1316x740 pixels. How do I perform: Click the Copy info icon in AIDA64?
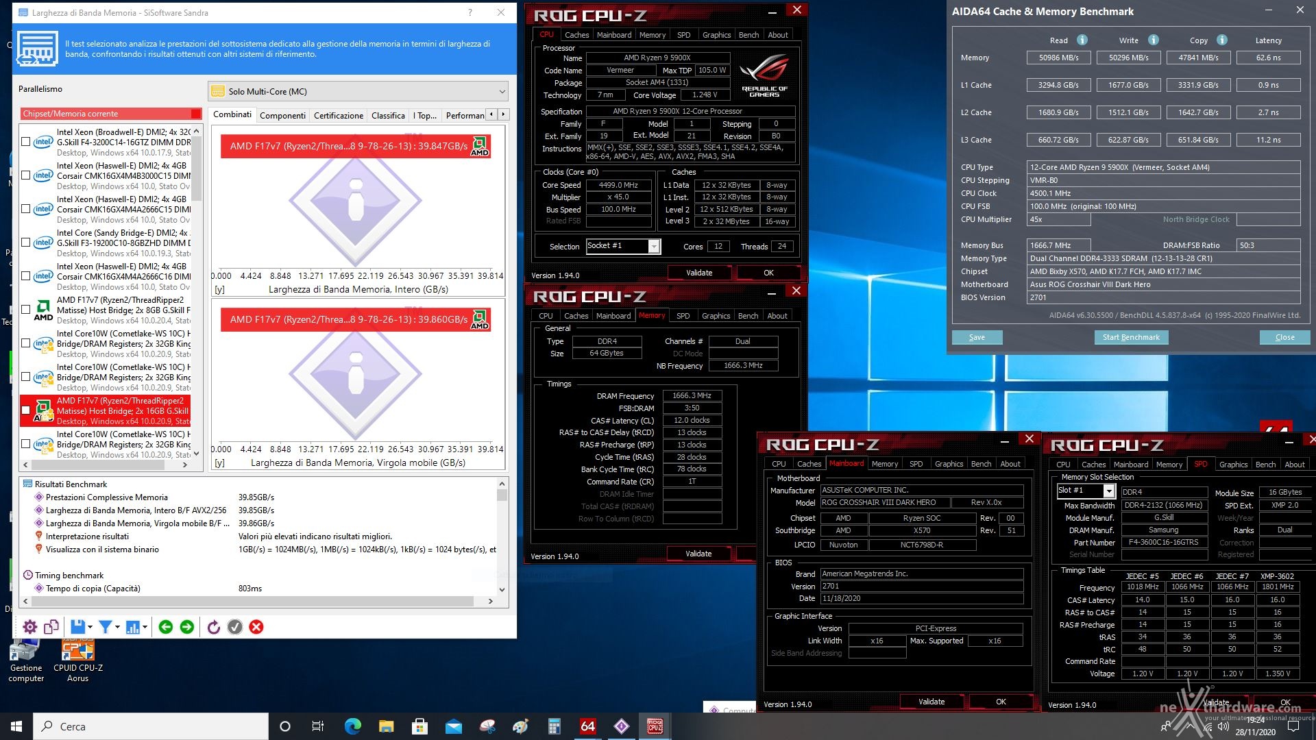pyautogui.click(x=1222, y=40)
